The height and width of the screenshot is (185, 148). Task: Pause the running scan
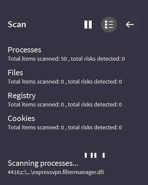pyautogui.click(x=88, y=25)
